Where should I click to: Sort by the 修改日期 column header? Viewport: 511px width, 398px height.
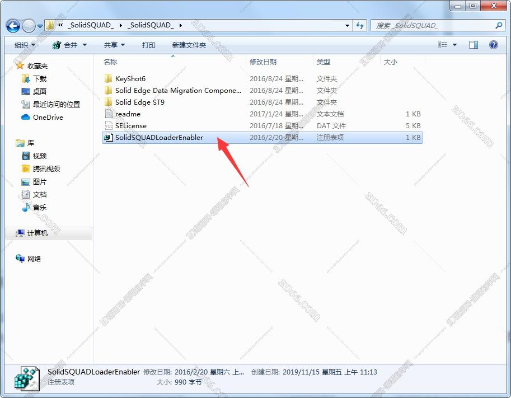click(262, 62)
